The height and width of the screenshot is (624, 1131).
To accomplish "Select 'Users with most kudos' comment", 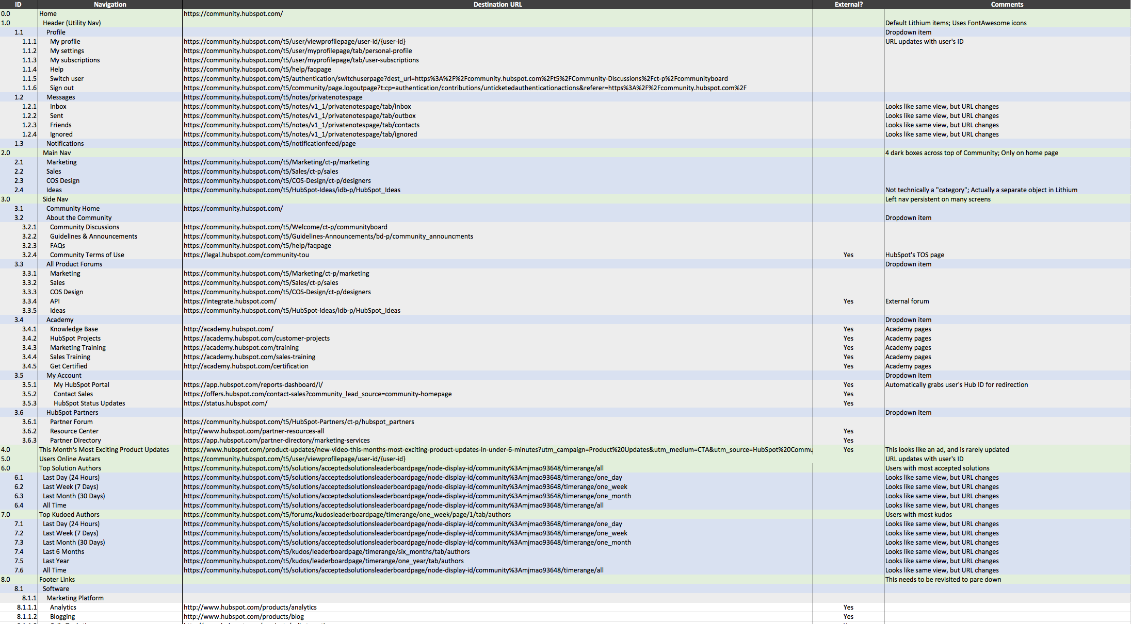I will (x=918, y=515).
